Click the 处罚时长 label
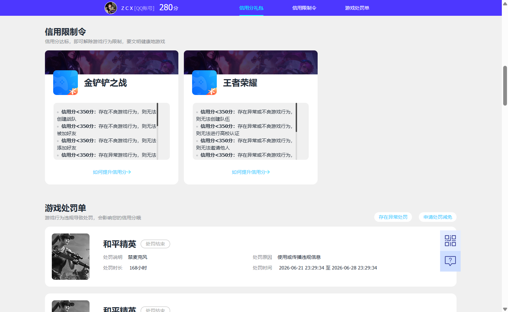Viewport: 508px width, 312px height. [113, 268]
